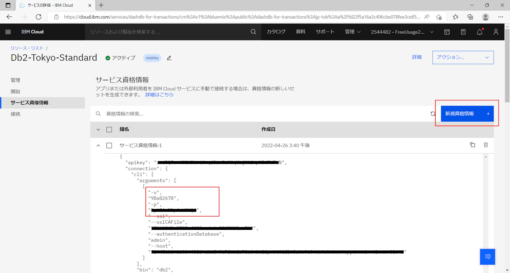Refresh the credentials list

[x=433, y=114]
